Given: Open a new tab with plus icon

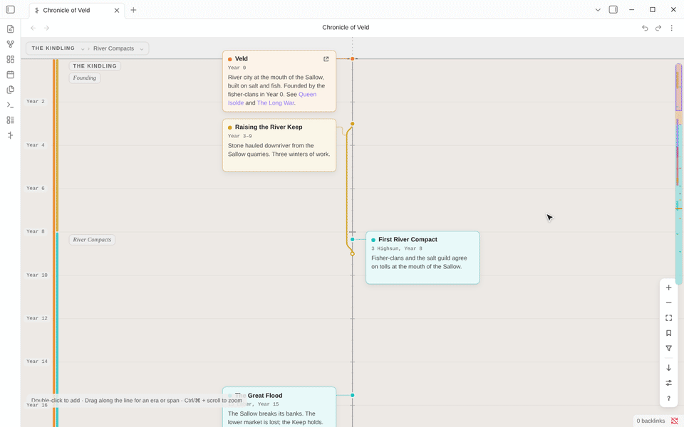Looking at the screenshot, I should (133, 10).
